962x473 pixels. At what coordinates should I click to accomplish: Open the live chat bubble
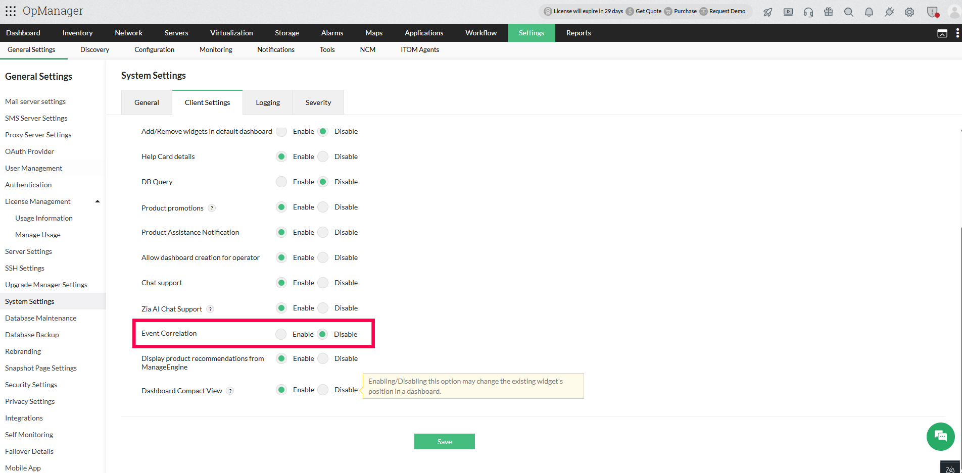point(940,436)
